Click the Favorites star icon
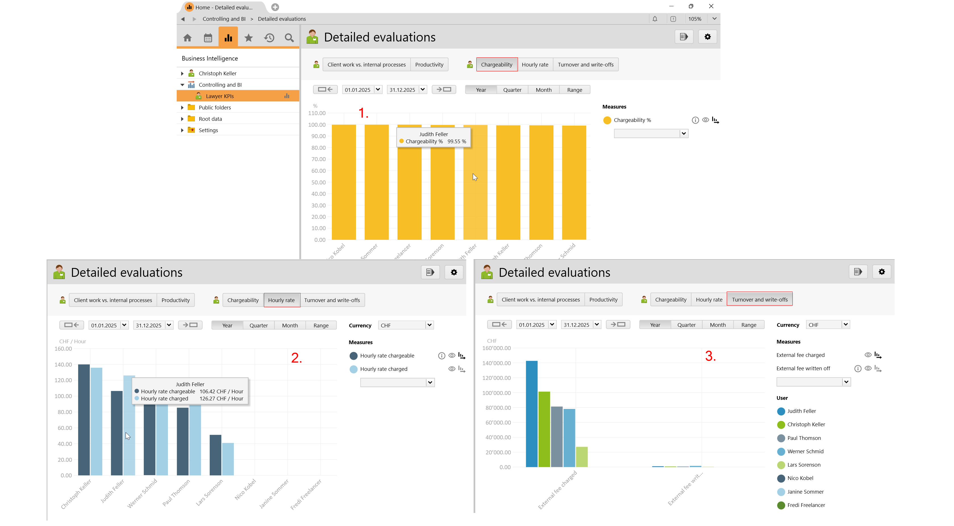Image resolution: width=954 pixels, height=526 pixels. point(249,38)
